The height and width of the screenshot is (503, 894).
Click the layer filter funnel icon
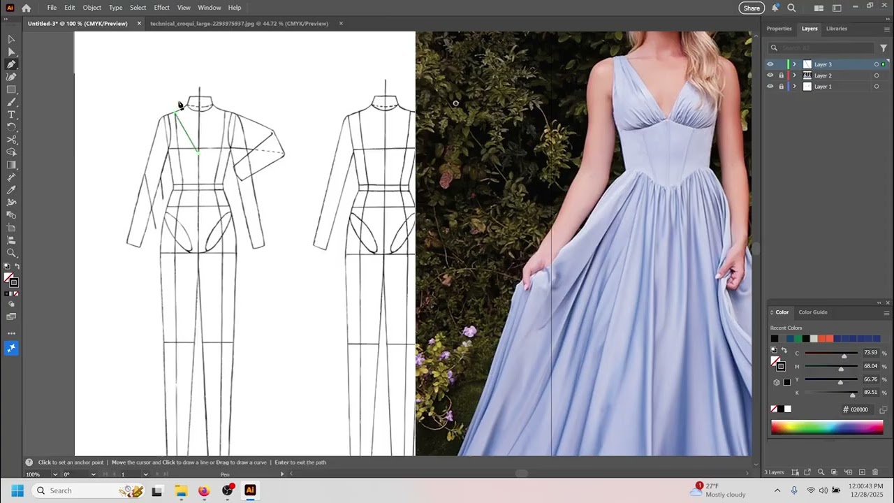884,48
